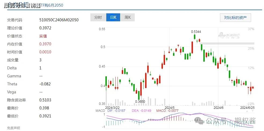The width and height of the screenshot is (264, 131).
Task: Click the pink DEA indicator value
Action: [140, 110]
